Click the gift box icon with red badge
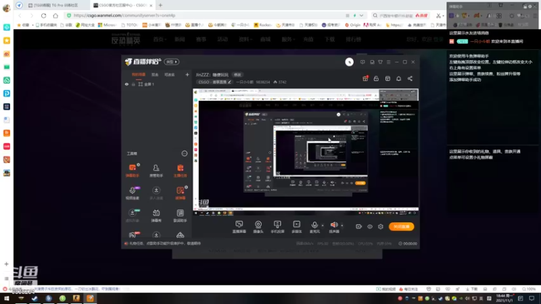The width and height of the screenshot is (541, 304). tap(365, 78)
